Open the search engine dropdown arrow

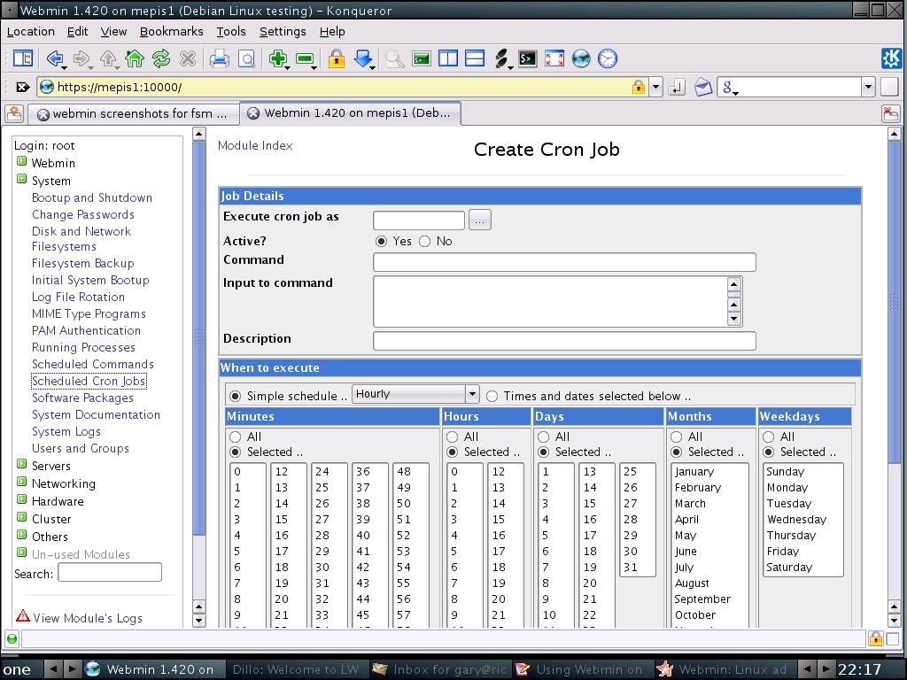click(x=868, y=88)
